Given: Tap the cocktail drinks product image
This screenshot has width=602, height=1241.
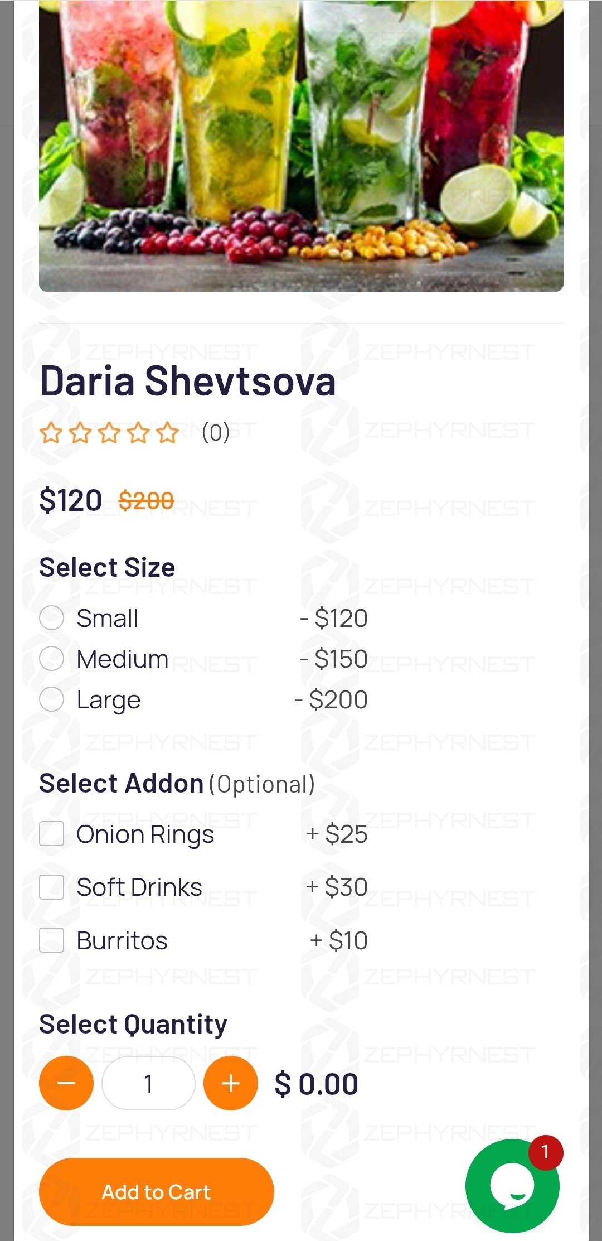Looking at the screenshot, I should point(301,145).
